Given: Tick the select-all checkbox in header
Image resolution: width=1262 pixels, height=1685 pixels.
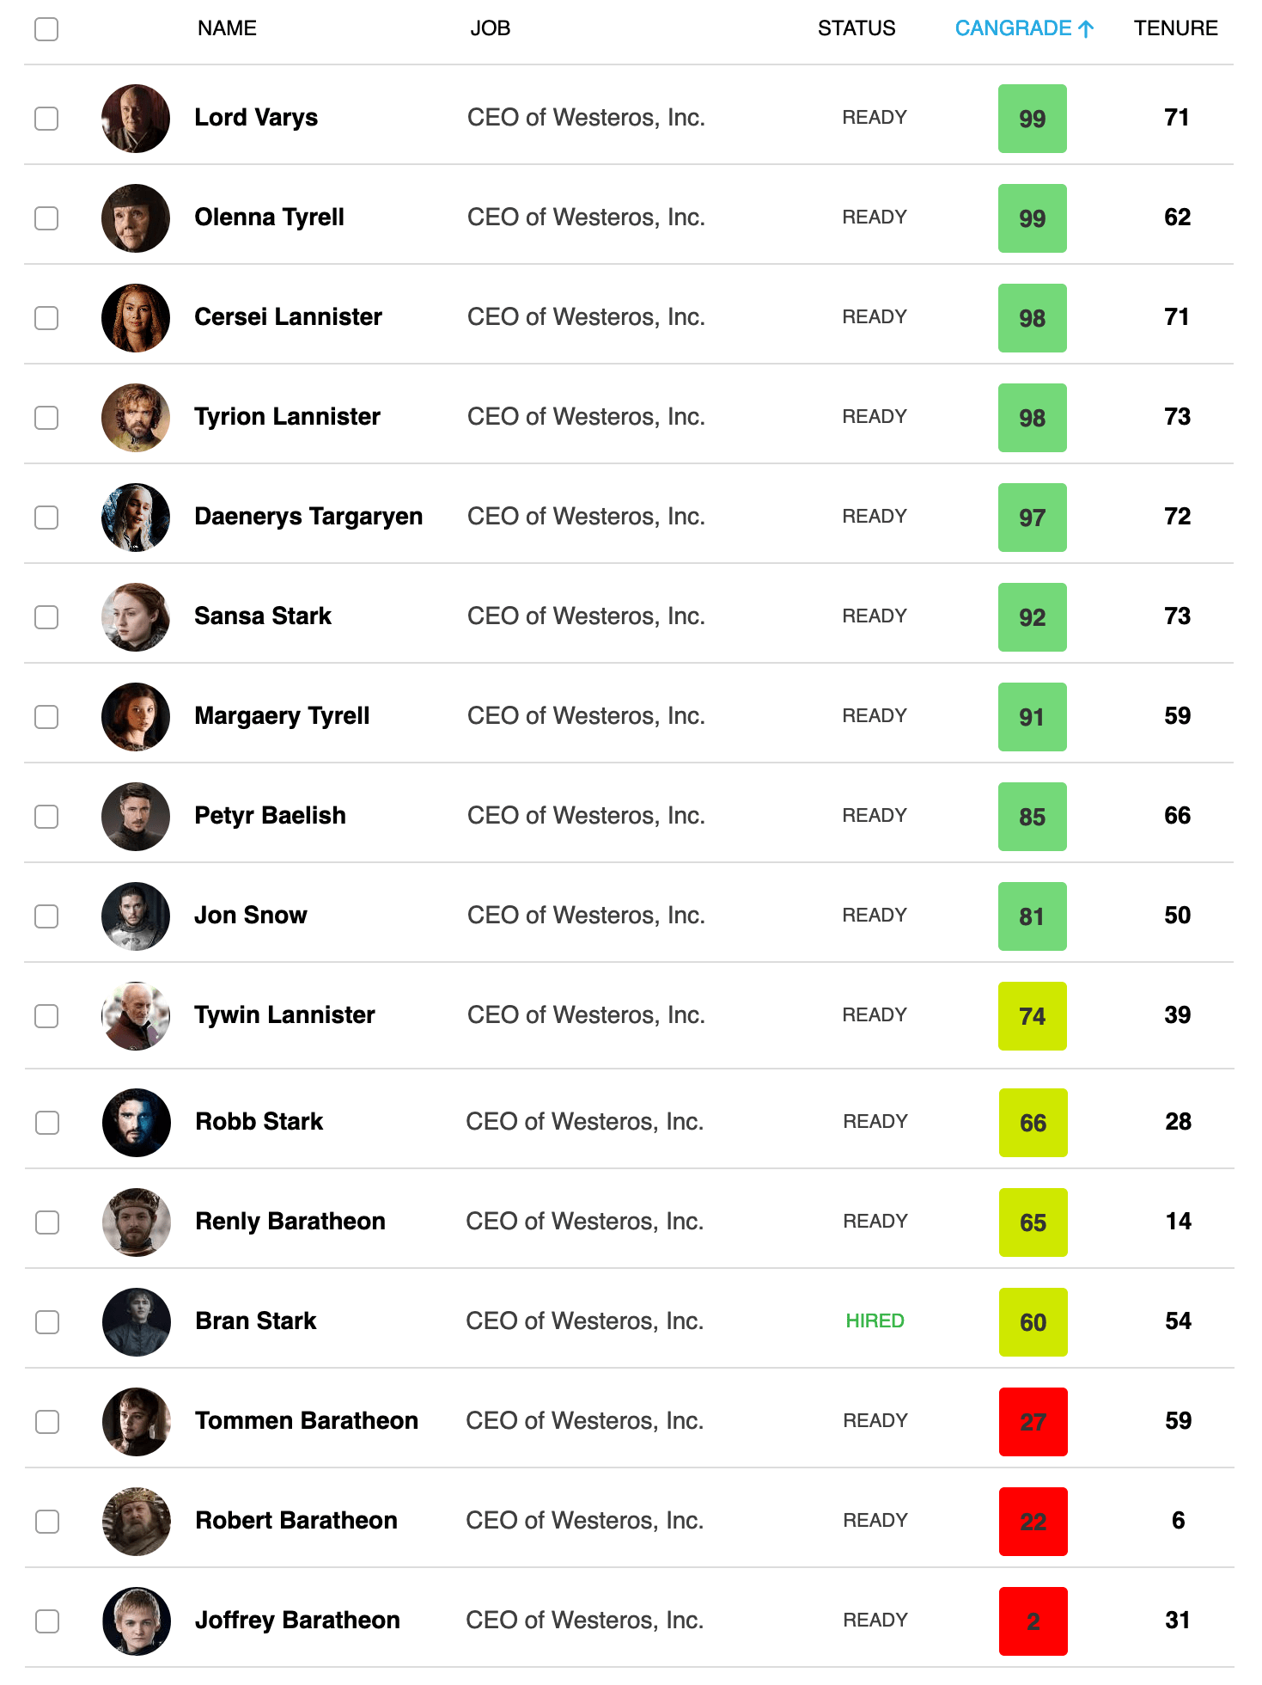Looking at the screenshot, I should (46, 29).
